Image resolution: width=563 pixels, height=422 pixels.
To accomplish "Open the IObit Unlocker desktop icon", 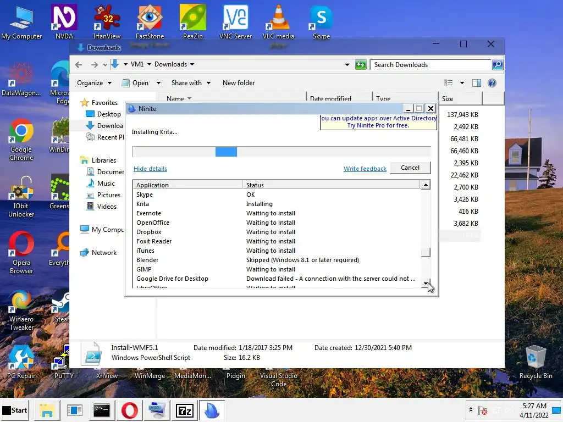I will [21, 197].
